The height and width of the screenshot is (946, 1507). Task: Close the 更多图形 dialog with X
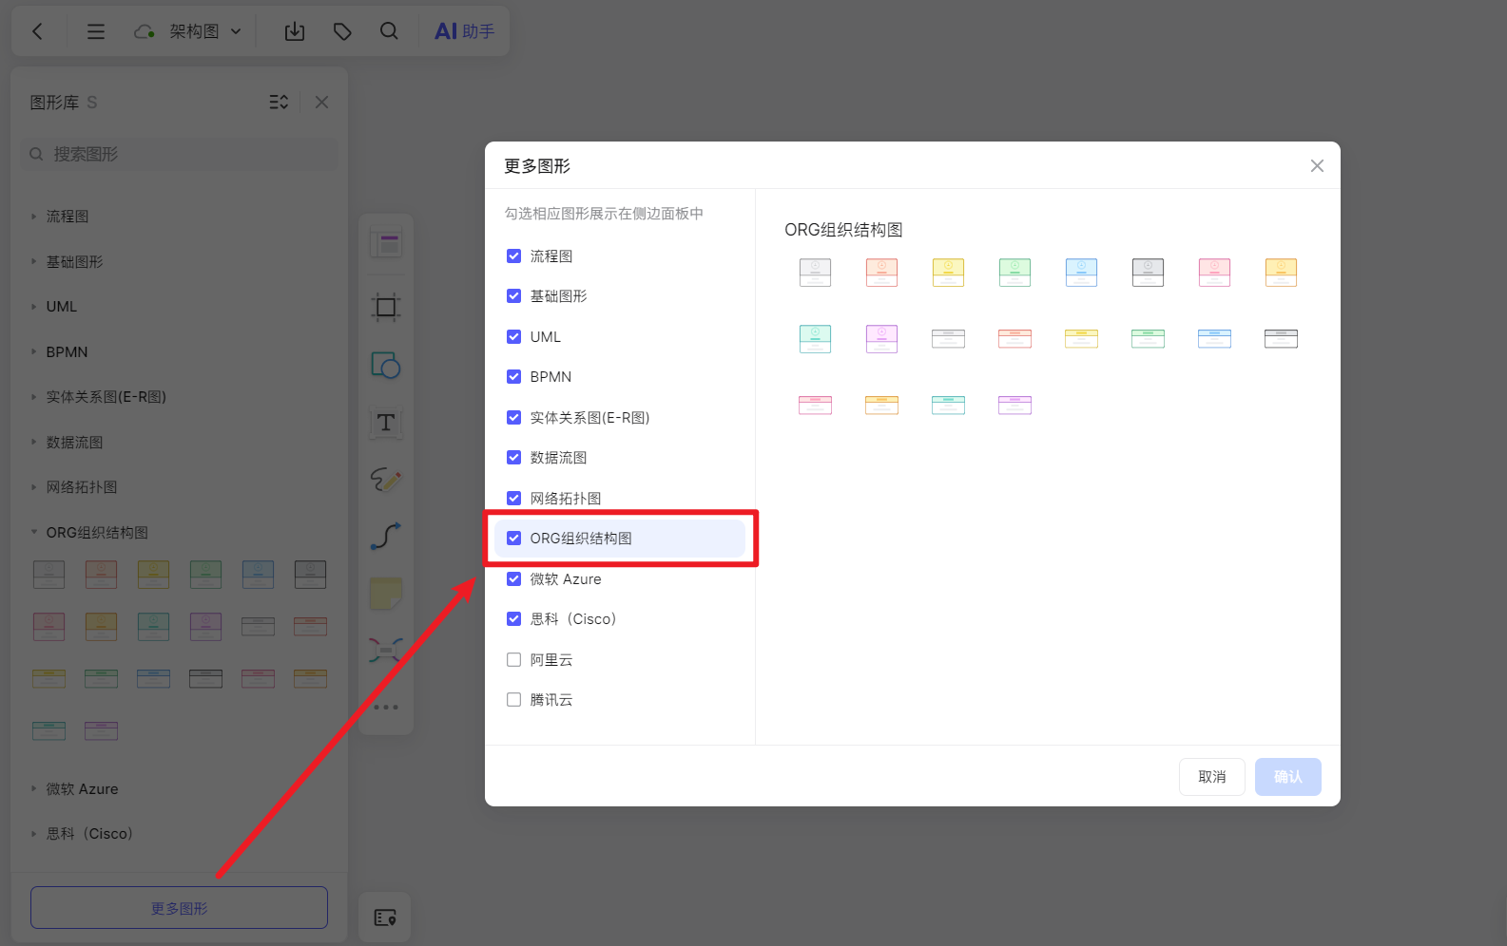(1317, 165)
